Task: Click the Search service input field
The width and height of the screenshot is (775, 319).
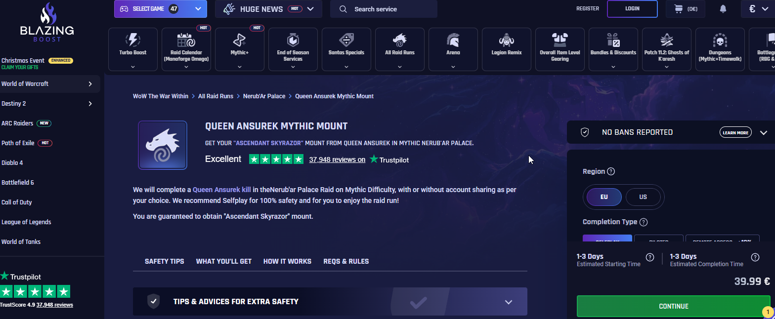Action: click(x=384, y=9)
